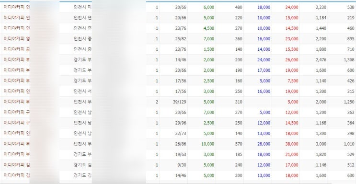Select the cell reading 219
Screen dimensions: 356x184
[x=351, y=18]
